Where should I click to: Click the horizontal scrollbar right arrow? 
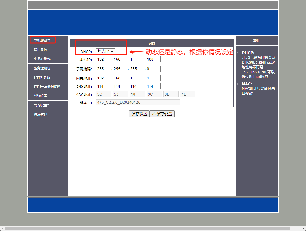[303, 228]
